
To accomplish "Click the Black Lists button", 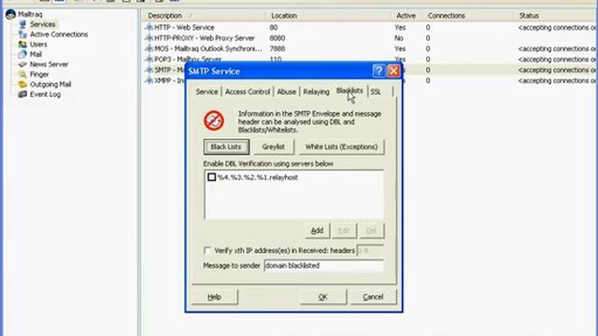I will [x=226, y=147].
